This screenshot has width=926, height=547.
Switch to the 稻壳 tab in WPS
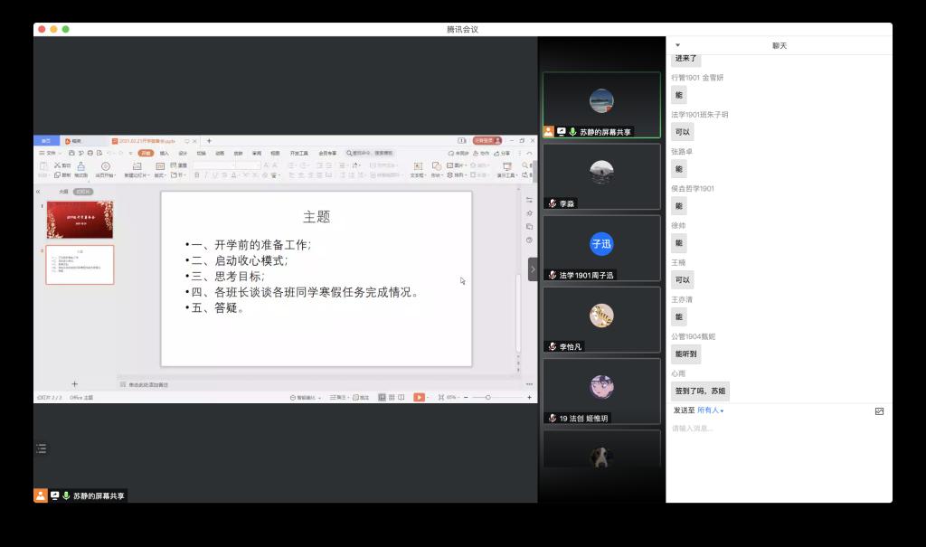(x=74, y=140)
